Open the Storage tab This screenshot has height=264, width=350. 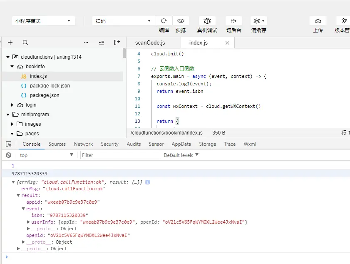[207, 144]
